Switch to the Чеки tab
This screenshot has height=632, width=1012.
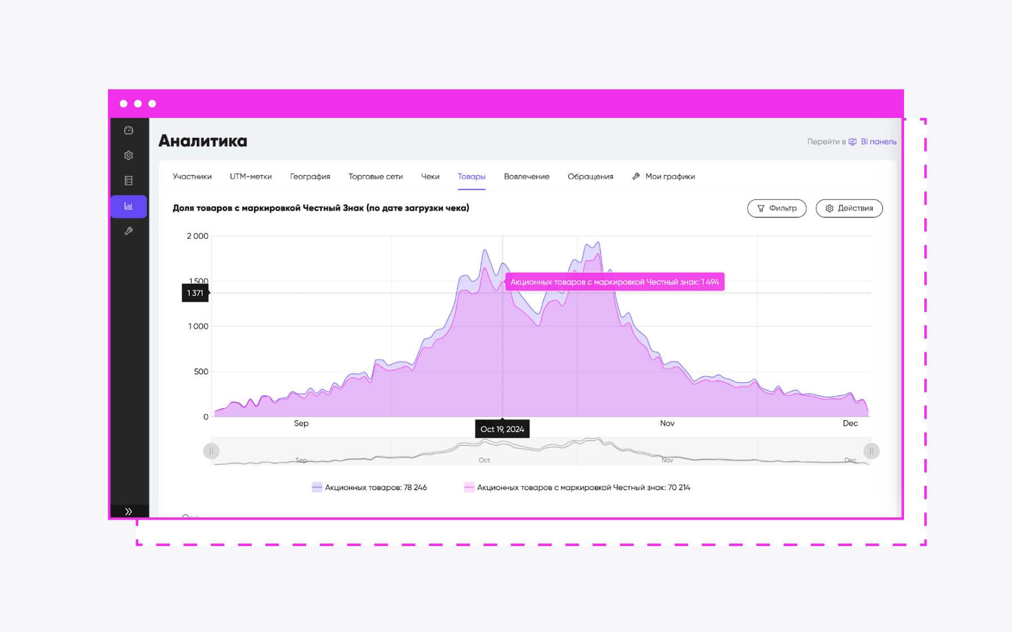[430, 176]
